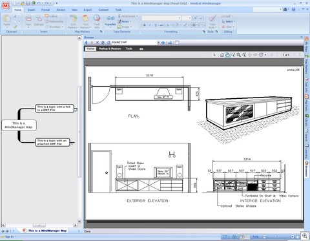Screen dimensions: 310x241
Task: Open the Insert ribbon tab
Action: [31, 10]
